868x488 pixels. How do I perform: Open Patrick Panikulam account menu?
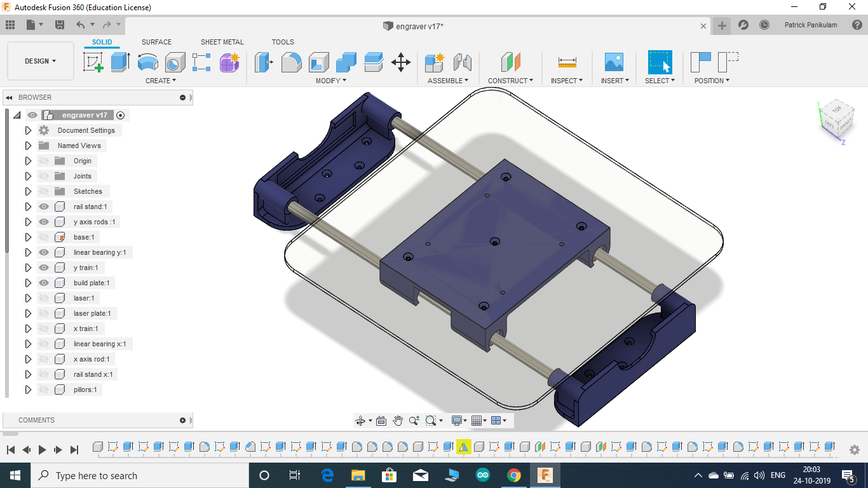[x=810, y=25]
